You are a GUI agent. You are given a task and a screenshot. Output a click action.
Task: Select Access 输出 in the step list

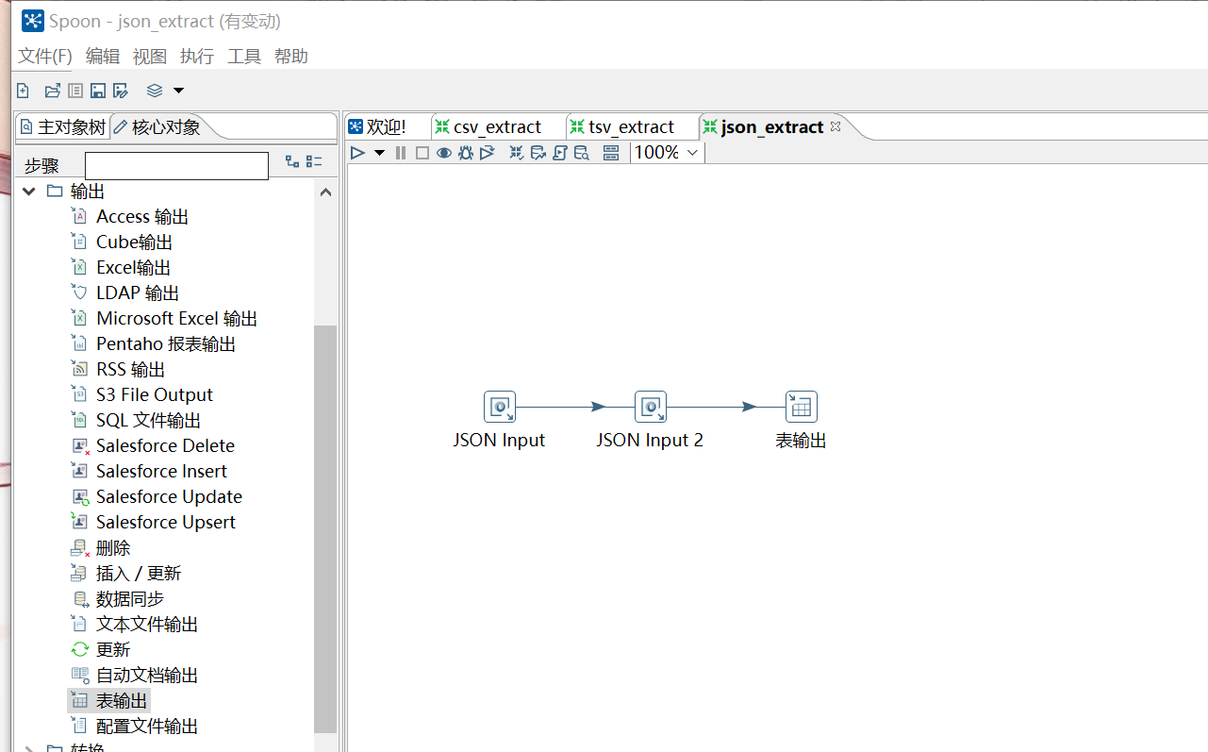130,217
